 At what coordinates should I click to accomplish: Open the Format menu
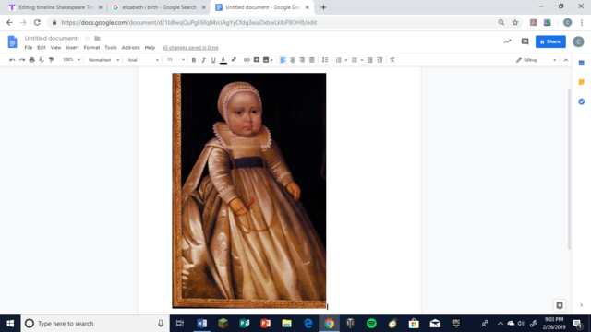point(91,48)
